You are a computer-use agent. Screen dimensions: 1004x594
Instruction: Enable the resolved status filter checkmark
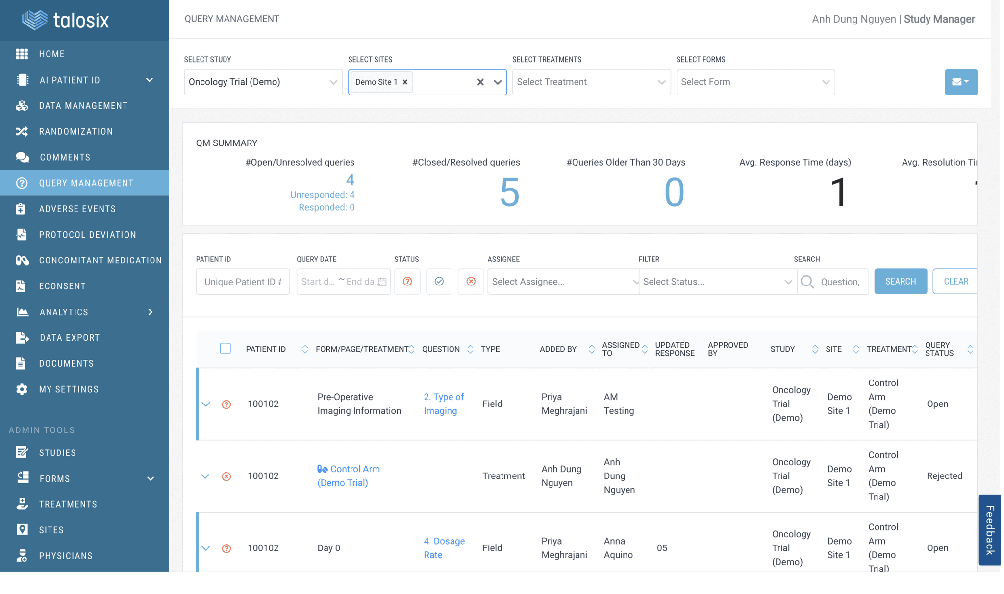(x=439, y=282)
